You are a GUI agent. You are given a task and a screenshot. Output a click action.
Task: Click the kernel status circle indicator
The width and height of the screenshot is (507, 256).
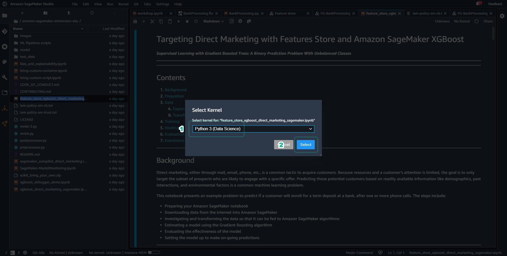(x=476, y=21)
